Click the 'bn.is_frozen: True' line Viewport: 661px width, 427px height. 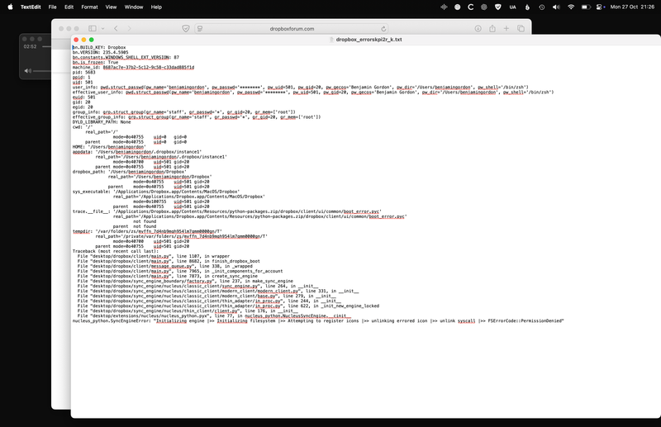(x=95, y=63)
